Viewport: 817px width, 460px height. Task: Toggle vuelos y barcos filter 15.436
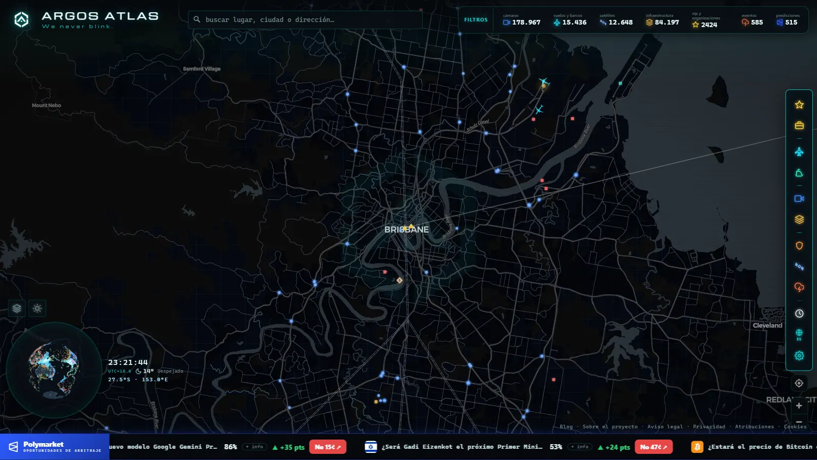coord(570,20)
